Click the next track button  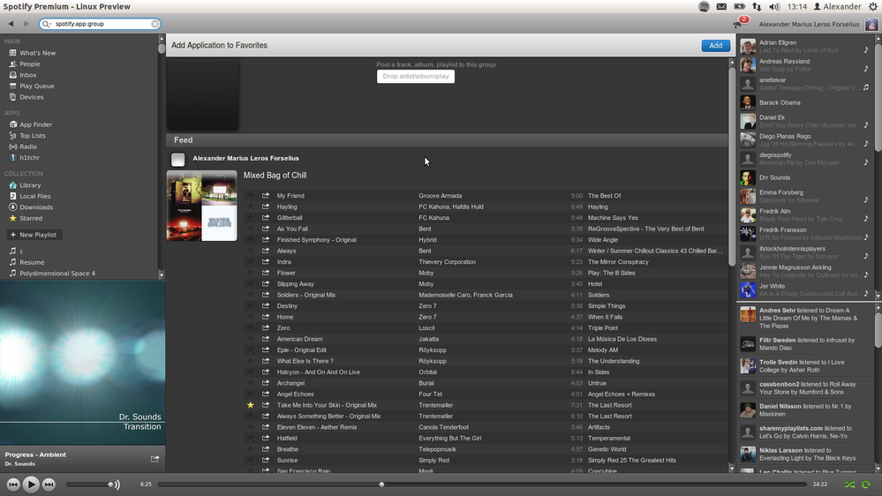point(49,485)
